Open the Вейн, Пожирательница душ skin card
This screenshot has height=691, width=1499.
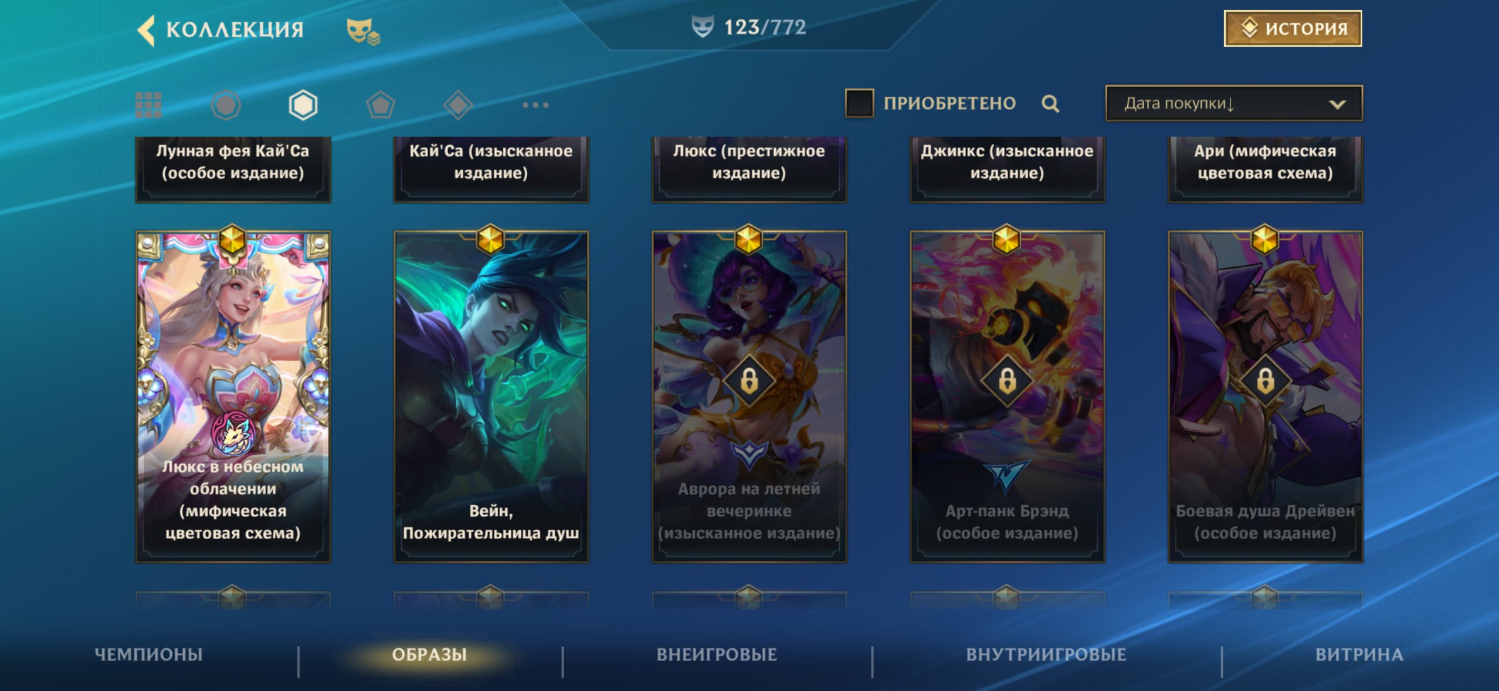coord(491,397)
